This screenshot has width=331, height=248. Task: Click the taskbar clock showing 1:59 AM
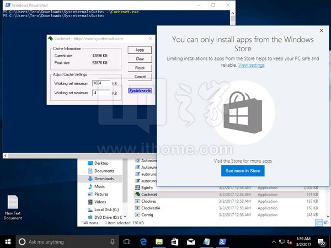click(303, 242)
